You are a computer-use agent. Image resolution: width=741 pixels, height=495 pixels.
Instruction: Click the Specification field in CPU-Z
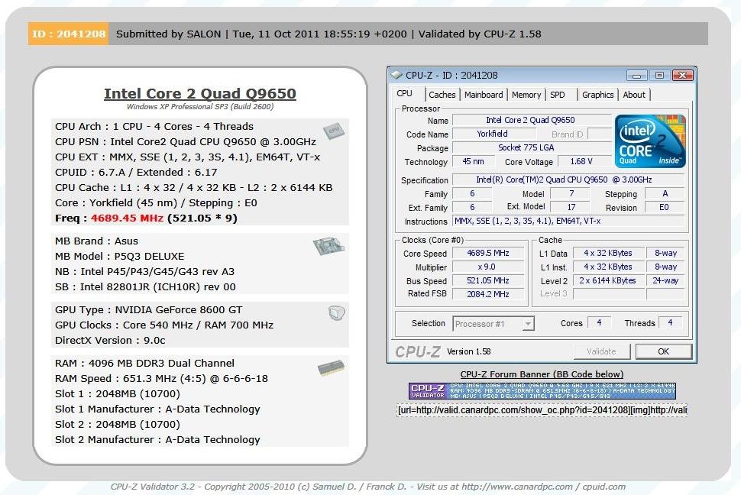pyautogui.click(x=568, y=180)
